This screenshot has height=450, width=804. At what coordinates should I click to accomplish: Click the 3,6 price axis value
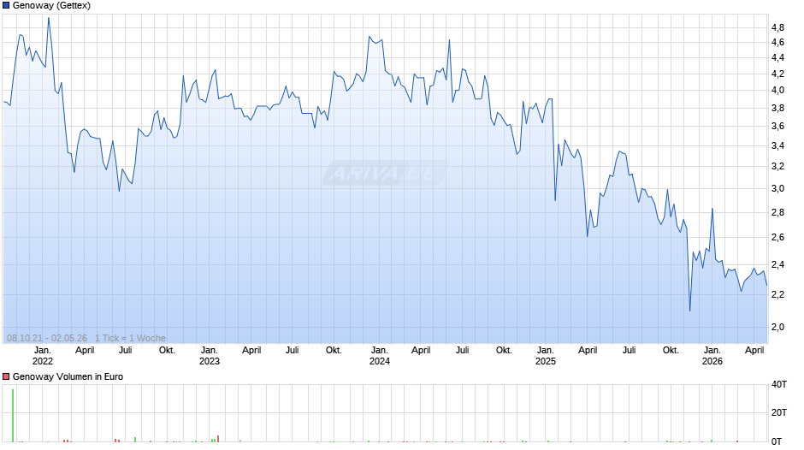777,127
